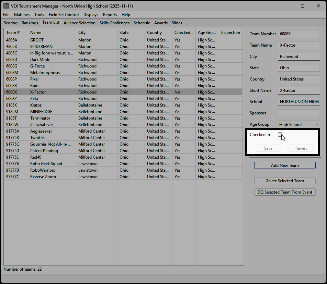
Task: Click the Country input field
Action: 299,79
